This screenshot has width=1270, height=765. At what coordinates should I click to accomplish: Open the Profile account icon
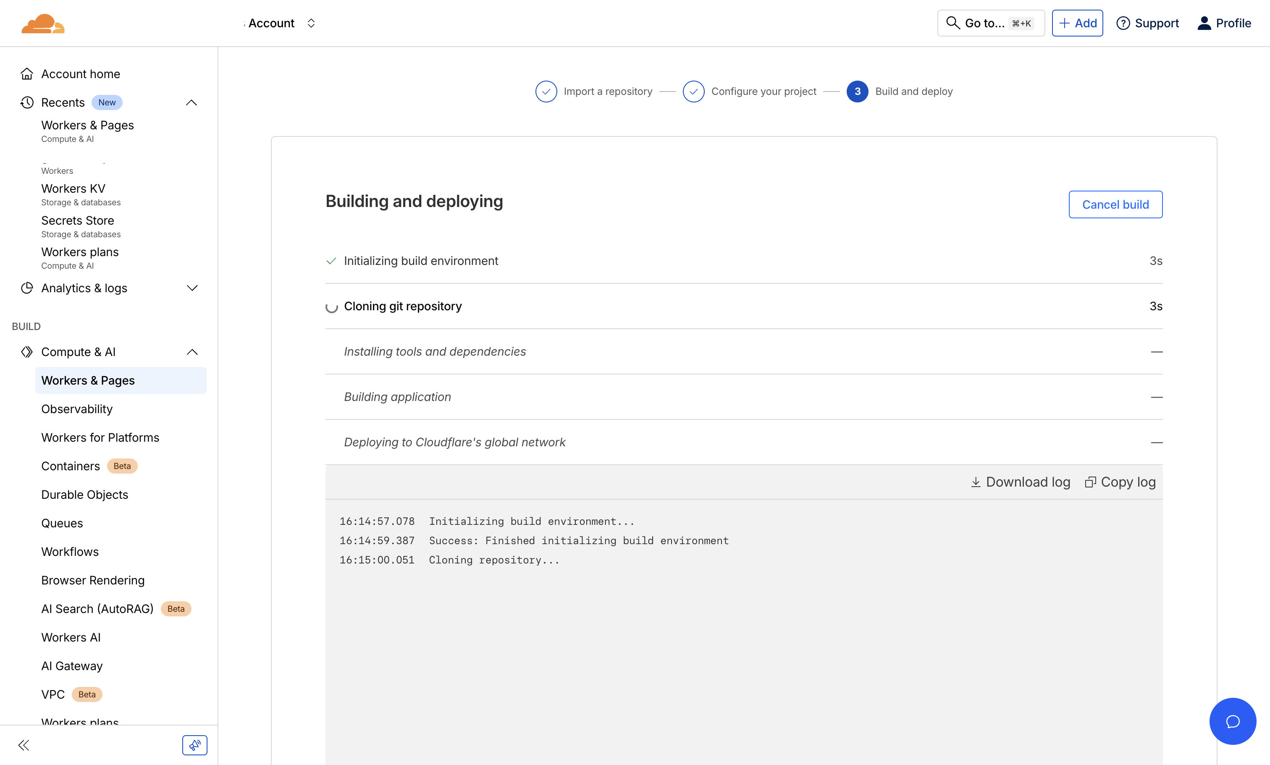[1204, 23]
